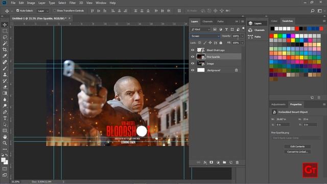Hide the Blood-Shot Logo layer
The image size is (327, 184).
coord(193,50)
